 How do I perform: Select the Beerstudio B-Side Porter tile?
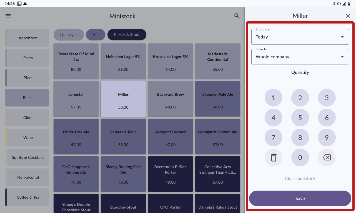(x=171, y=174)
